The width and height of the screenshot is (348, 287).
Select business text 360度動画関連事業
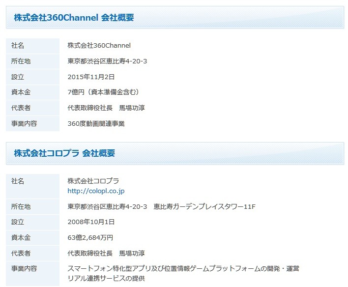(96, 123)
